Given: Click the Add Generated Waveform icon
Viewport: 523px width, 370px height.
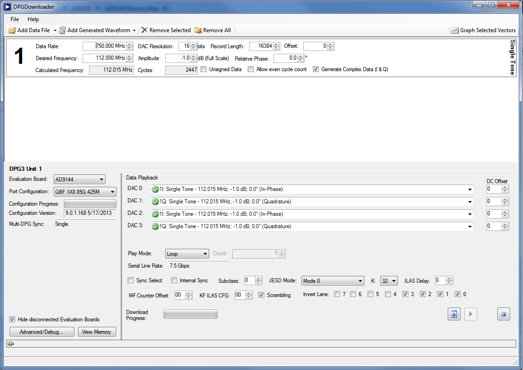Looking at the screenshot, I should coord(62,30).
